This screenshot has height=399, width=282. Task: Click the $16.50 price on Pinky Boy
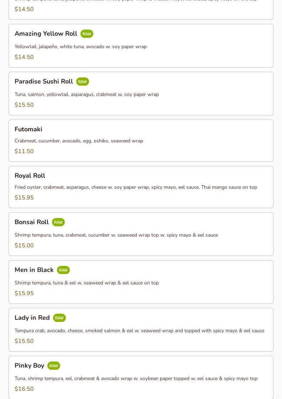(x=24, y=389)
